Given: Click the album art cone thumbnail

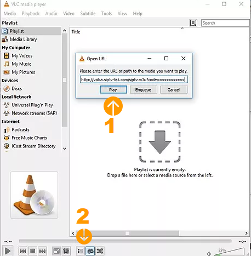Looking at the screenshot, I should click(35, 195).
